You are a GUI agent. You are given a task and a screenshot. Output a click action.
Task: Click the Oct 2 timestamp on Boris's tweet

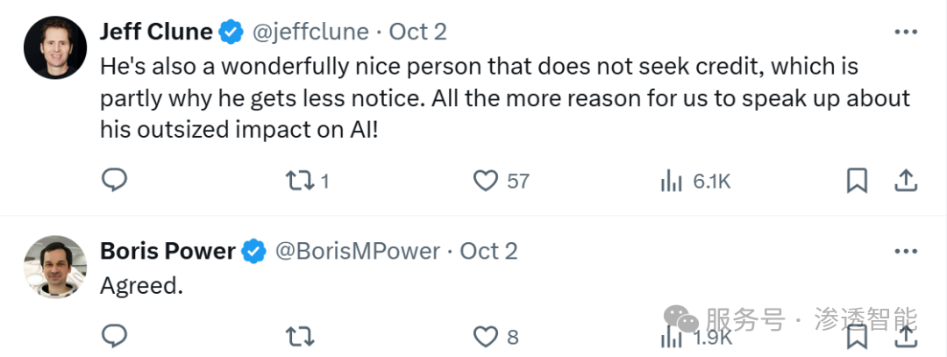point(488,252)
